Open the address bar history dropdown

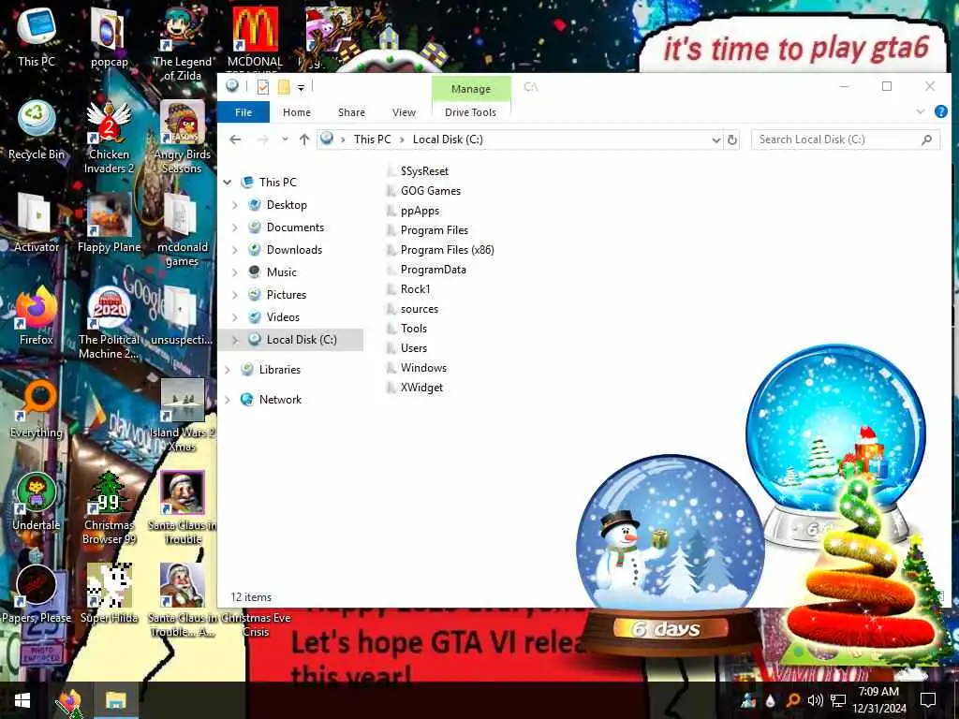coord(716,140)
